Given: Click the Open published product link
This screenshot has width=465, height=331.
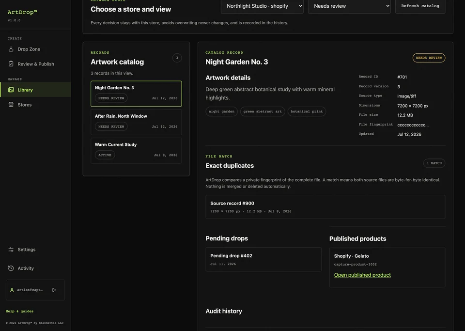Looking at the screenshot, I should 362,275.
